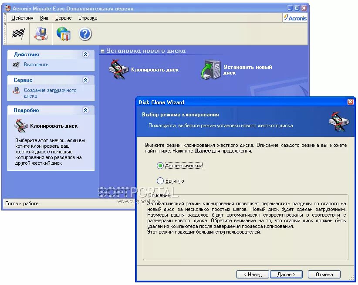Click the clone disk icon in Подробно panel

pyautogui.click(x=21, y=126)
